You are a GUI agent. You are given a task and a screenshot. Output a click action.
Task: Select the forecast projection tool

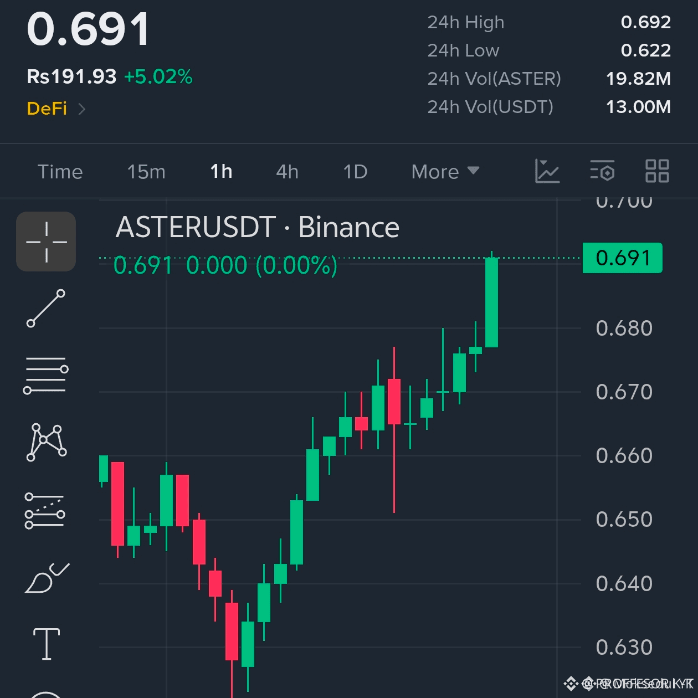(45, 510)
